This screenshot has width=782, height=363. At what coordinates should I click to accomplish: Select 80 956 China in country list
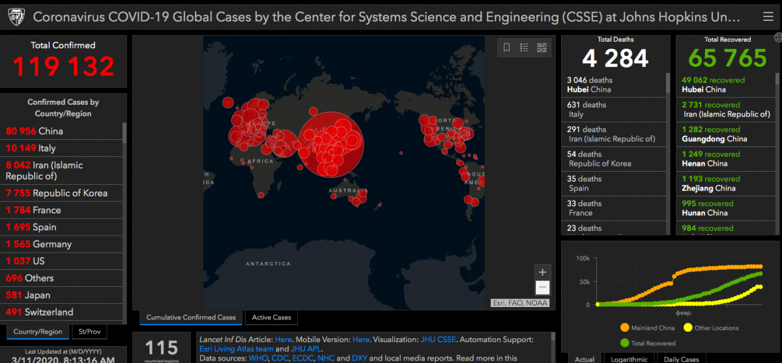pos(62,131)
